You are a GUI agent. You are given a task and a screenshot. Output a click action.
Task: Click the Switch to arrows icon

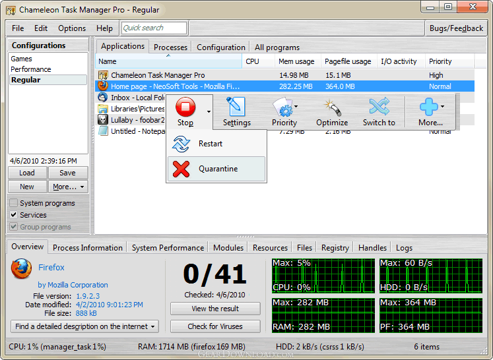click(x=379, y=107)
